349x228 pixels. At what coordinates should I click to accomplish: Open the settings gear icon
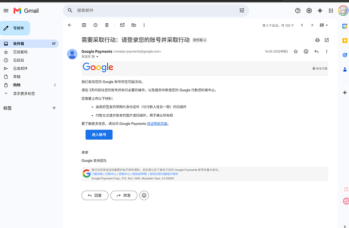pos(309,11)
